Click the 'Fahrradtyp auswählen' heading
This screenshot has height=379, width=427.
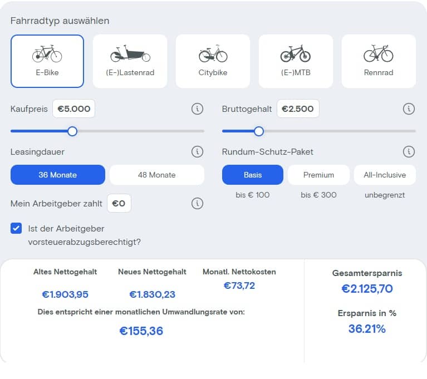tap(60, 21)
